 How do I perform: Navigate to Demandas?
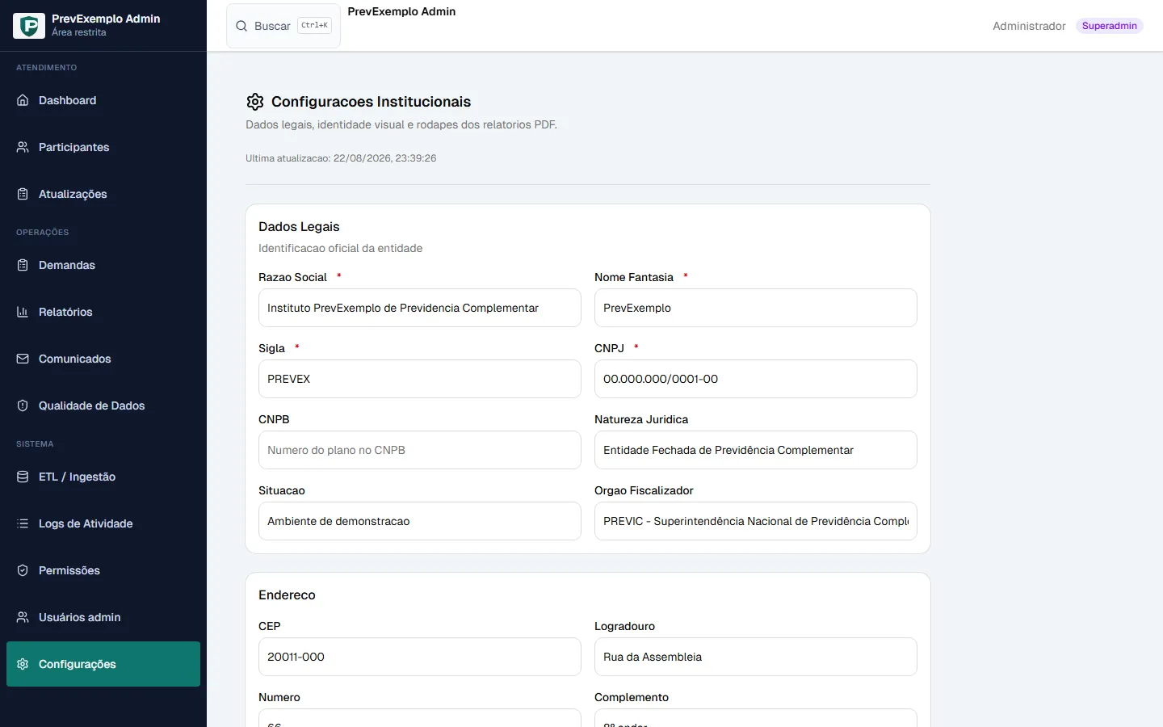[x=103, y=265]
